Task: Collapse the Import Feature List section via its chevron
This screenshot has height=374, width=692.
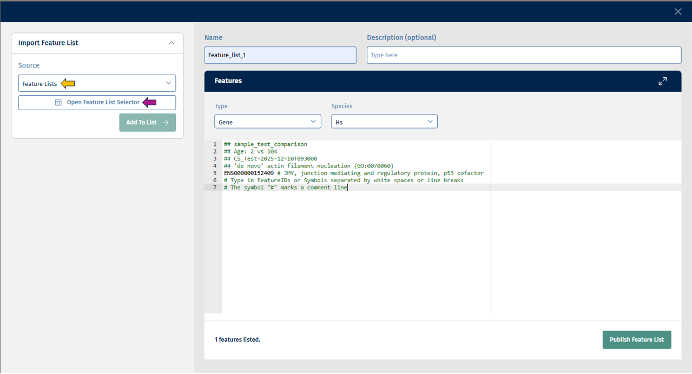Action: tap(172, 43)
